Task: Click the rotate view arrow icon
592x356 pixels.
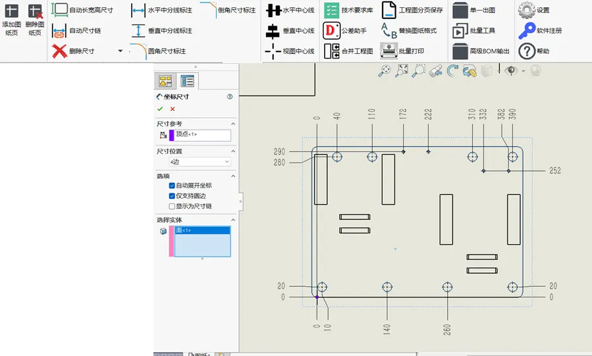Action: 452,71
